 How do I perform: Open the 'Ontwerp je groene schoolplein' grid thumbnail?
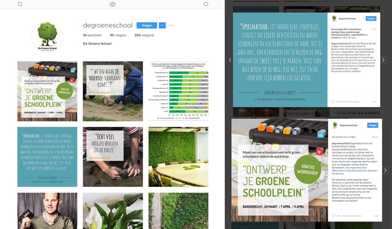click(x=47, y=91)
